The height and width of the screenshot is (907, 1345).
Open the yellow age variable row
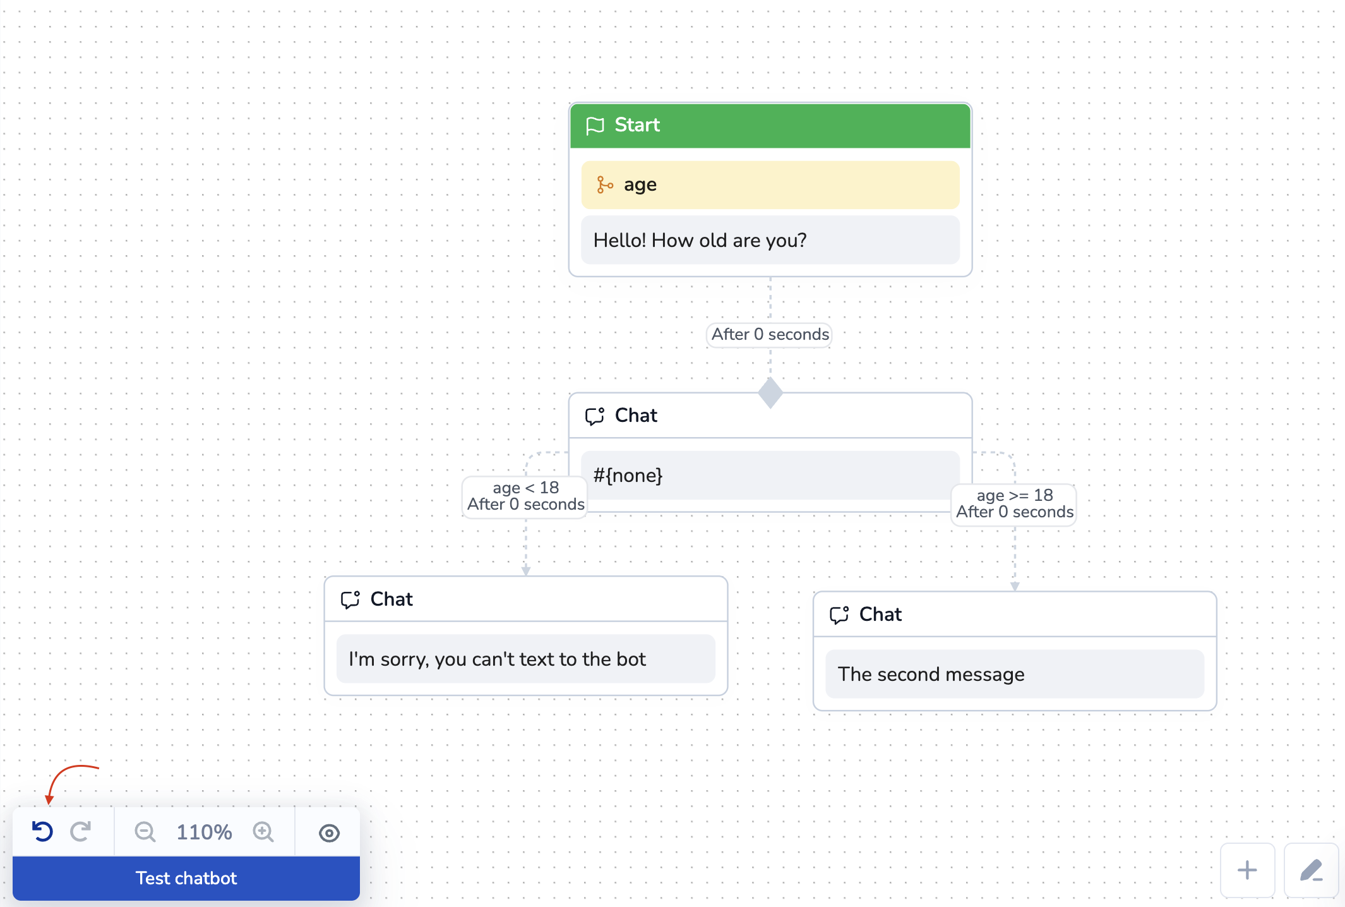(x=770, y=185)
